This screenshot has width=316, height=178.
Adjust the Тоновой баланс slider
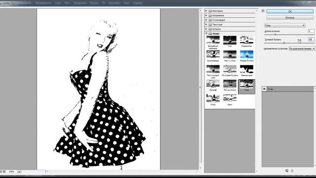click(x=284, y=43)
